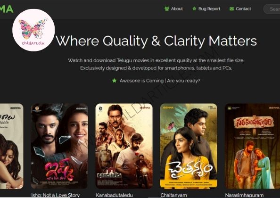Open the Chaitanyam movie poster
The height and width of the screenshot is (198, 280).
(189, 146)
